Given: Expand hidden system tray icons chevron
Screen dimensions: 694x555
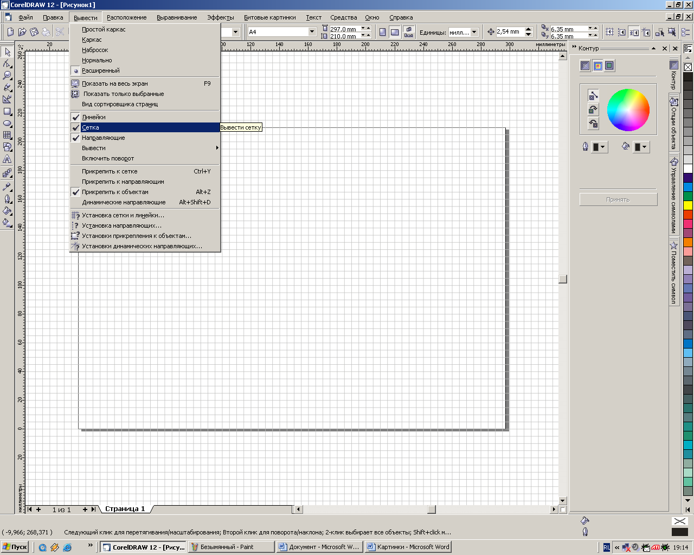Looking at the screenshot, I should click(x=617, y=547).
